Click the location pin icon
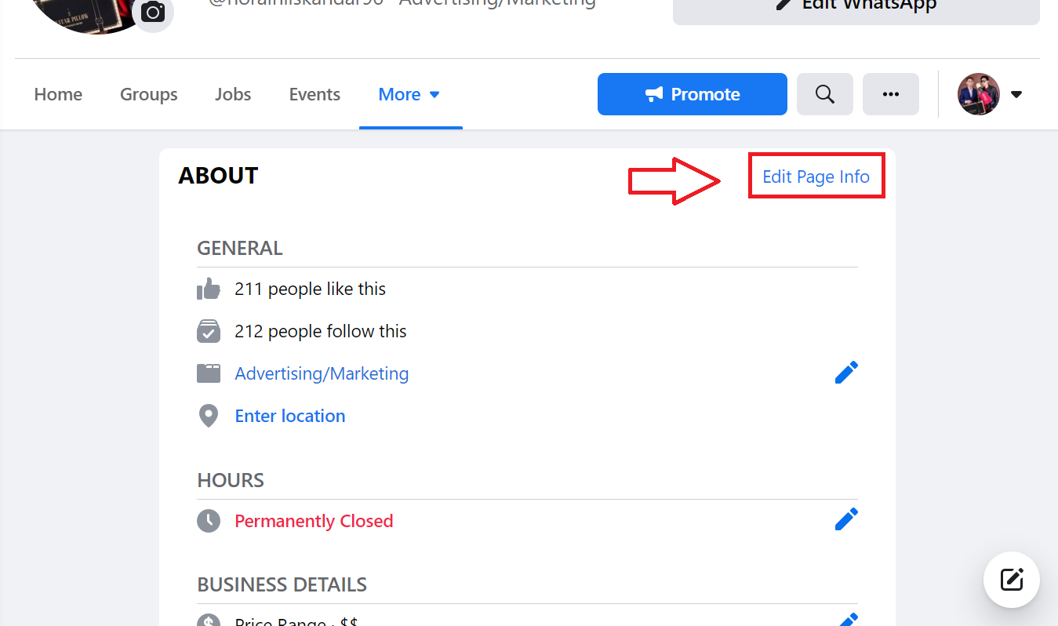This screenshot has width=1058, height=626. pyautogui.click(x=209, y=416)
